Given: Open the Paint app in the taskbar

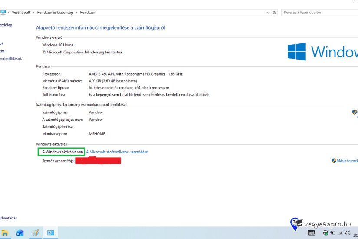Looking at the screenshot, I should (x=35, y=233).
